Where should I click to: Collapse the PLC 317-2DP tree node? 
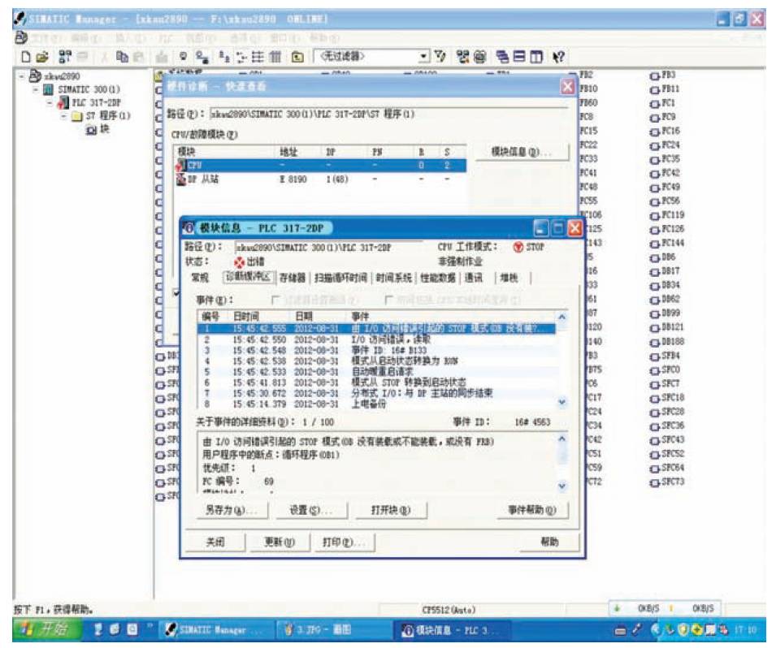click(x=50, y=102)
